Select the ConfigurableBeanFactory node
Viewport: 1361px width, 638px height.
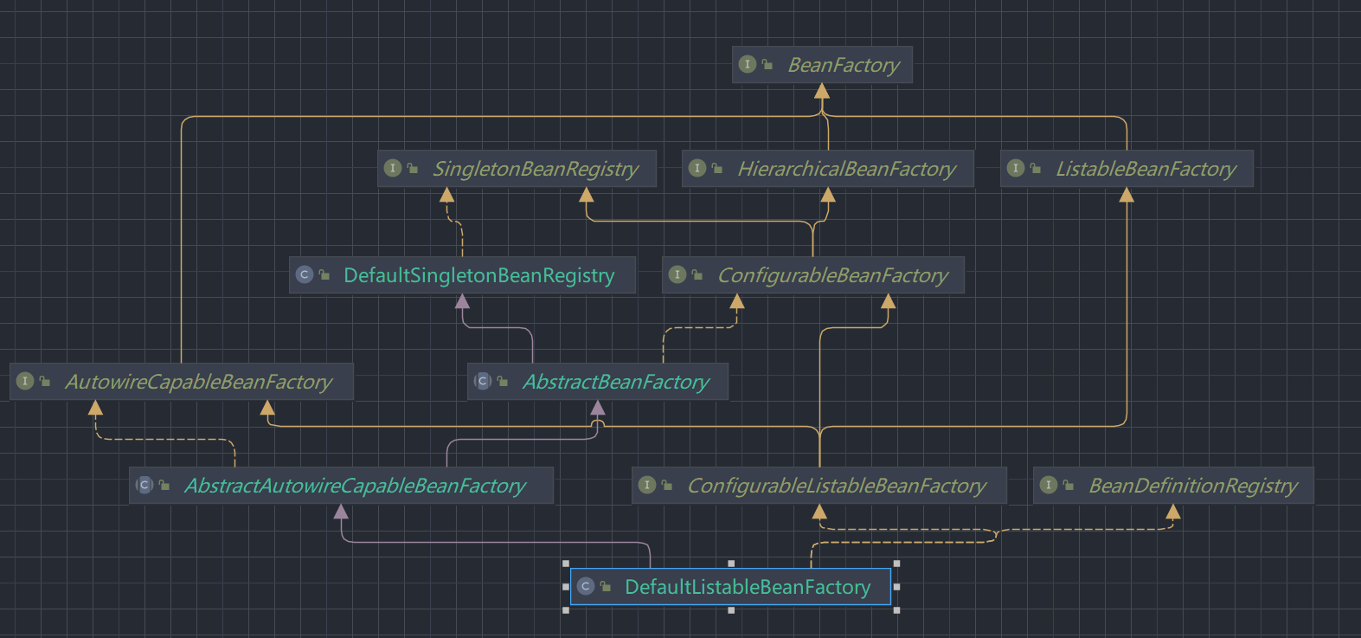click(813, 275)
